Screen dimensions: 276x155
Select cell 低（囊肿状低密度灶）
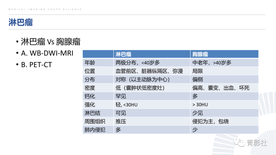(152, 88)
